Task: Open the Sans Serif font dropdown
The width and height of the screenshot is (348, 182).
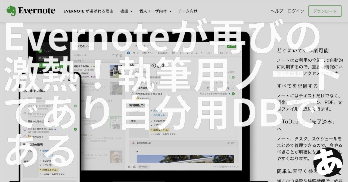Action: [164, 53]
